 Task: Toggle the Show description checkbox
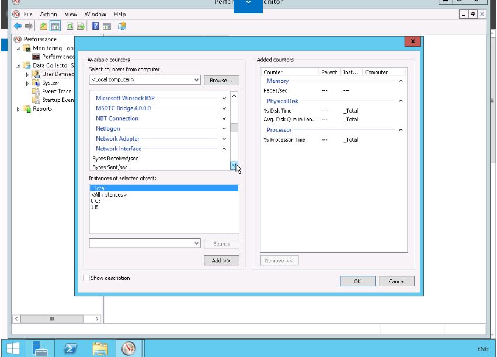(87, 278)
